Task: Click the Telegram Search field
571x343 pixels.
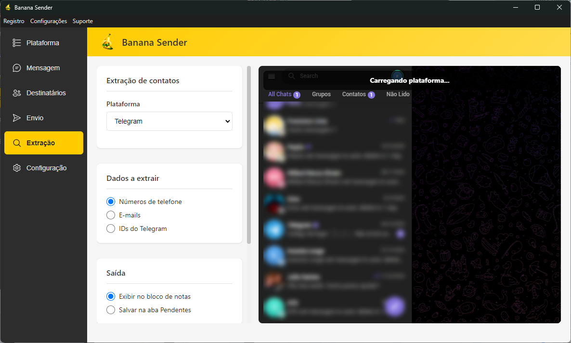Action: pos(337,76)
